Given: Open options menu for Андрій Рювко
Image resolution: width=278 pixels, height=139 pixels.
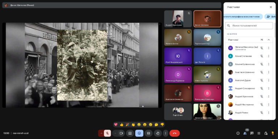Looking at the screenshot, I should (x=269, y=113).
